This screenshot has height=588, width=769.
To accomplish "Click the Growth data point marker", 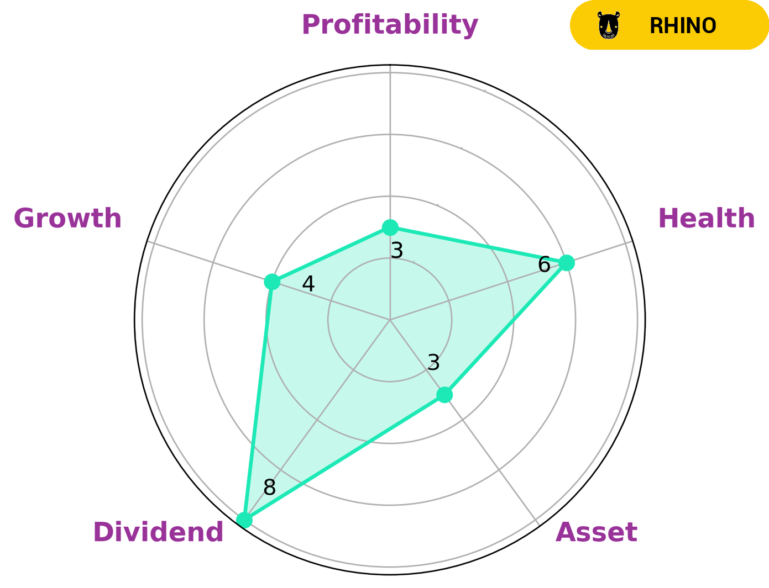I will point(271,282).
